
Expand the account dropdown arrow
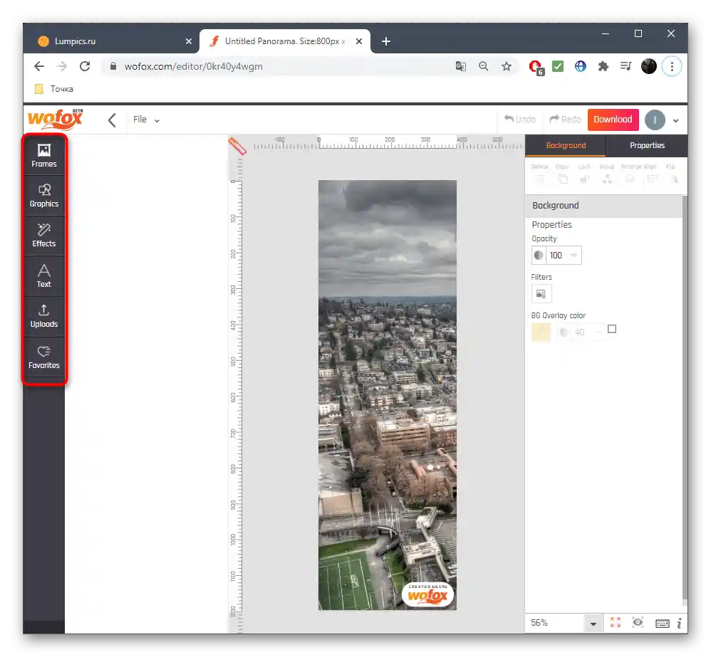[x=675, y=120]
